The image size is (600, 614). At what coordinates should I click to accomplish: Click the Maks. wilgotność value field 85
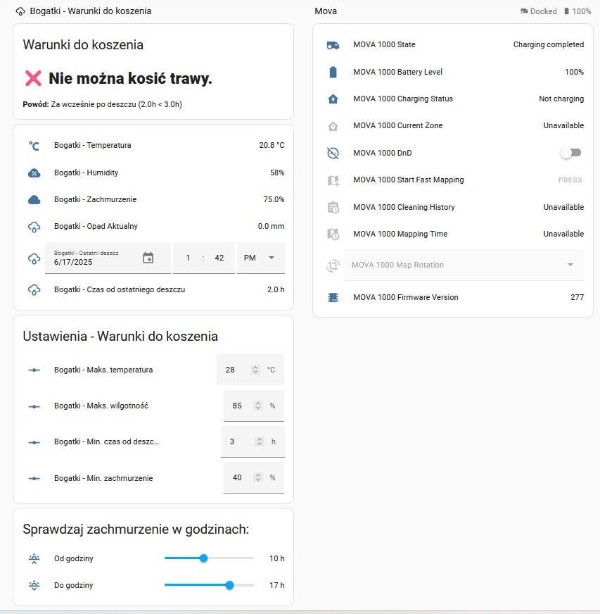(254, 406)
